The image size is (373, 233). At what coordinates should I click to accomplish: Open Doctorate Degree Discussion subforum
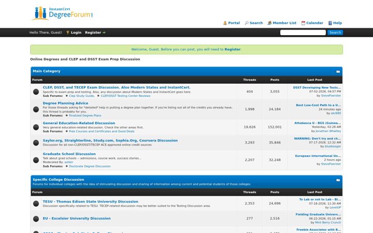pyautogui.click(x=90, y=166)
